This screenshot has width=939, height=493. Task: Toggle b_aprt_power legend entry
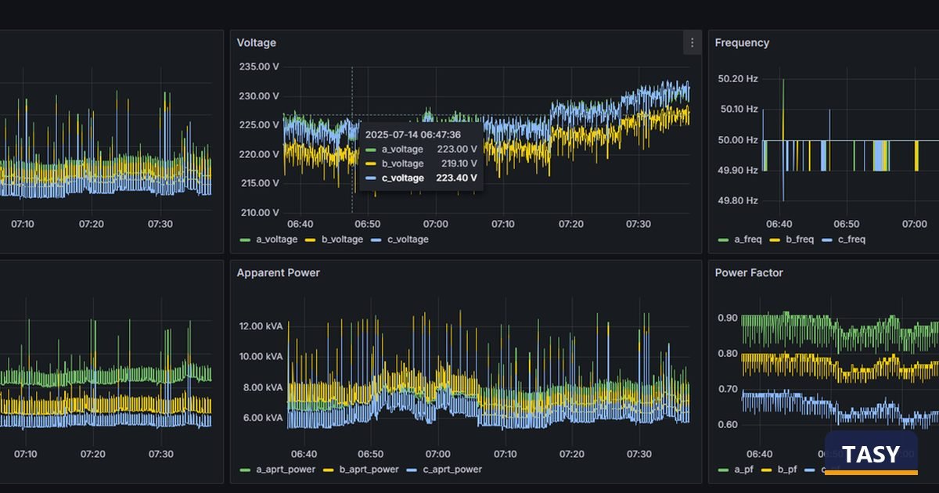coord(369,470)
